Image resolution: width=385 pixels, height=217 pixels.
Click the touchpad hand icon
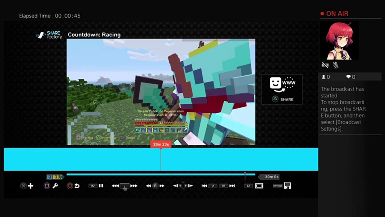pos(124,186)
